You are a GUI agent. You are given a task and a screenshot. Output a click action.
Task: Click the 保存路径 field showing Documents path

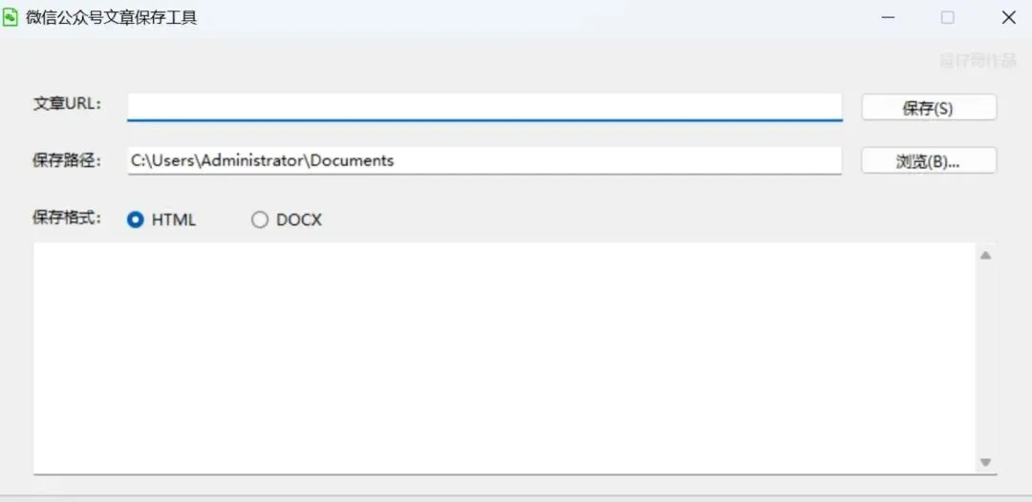point(484,160)
